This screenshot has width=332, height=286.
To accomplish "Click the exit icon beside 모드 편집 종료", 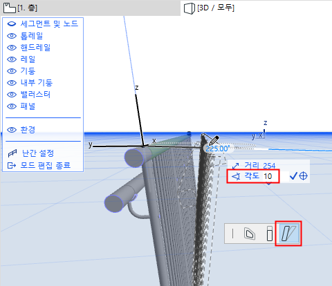I will [x=12, y=165].
